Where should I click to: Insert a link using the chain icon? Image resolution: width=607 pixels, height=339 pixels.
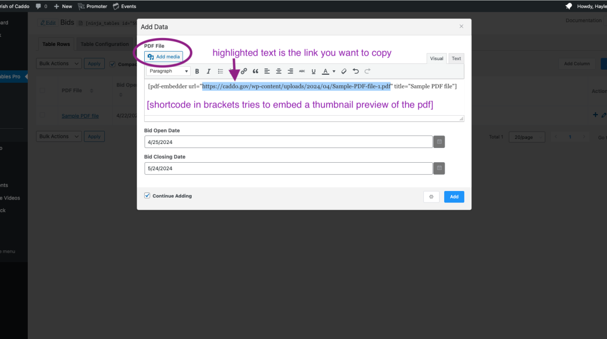pyautogui.click(x=244, y=71)
